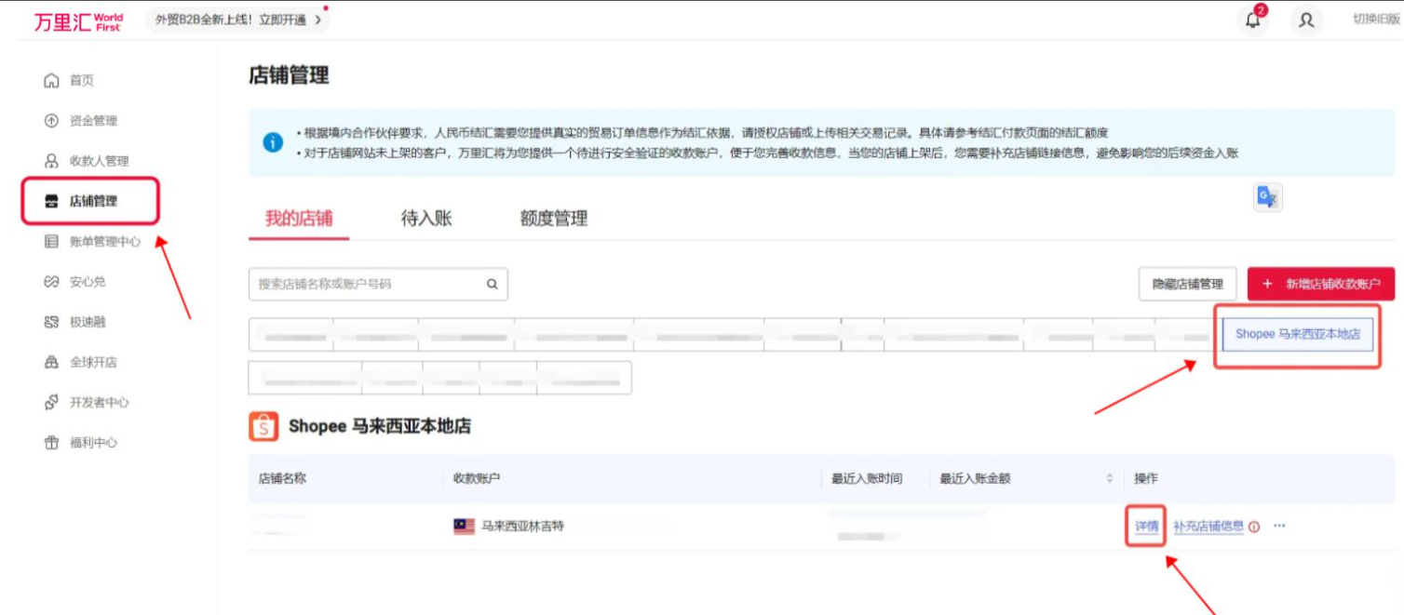Click the home icon labeled 首页

point(52,81)
